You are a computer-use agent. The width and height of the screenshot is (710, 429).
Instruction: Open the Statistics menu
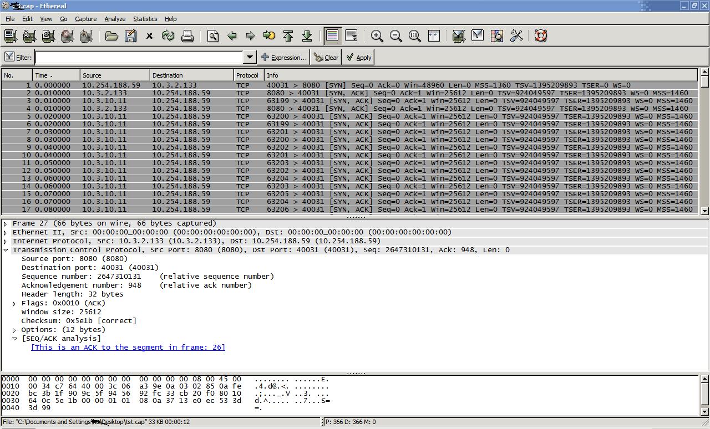pyautogui.click(x=145, y=19)
